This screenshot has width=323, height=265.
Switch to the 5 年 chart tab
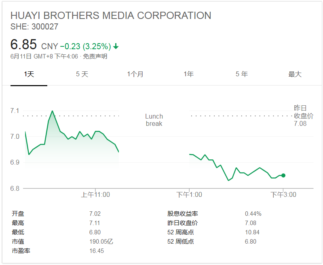point(242,74)
